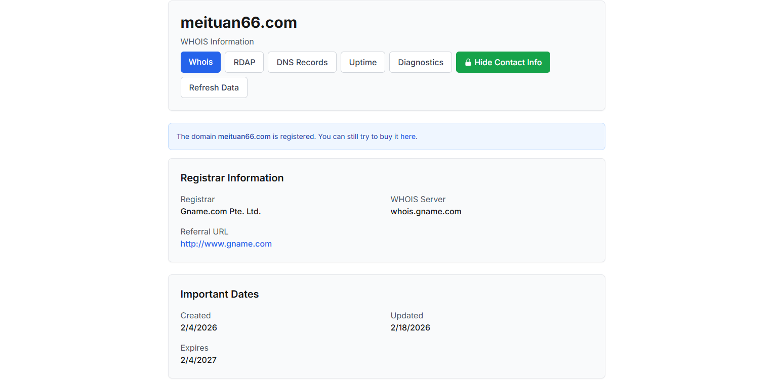This screenshot has height=381, width=778.
Task: Switch to the RDAP tab
Action: (244, 62)
